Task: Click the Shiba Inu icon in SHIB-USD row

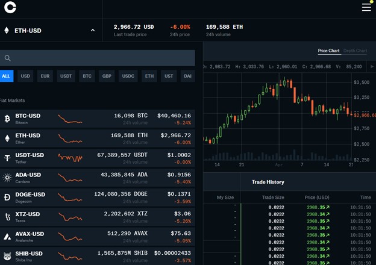Action: 7,257
